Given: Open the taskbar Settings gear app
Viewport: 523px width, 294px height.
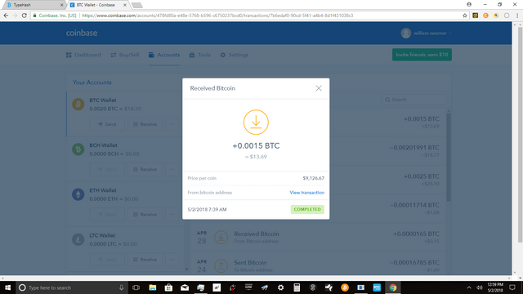Looking at the screenshot, I should (x=280, y=287).
